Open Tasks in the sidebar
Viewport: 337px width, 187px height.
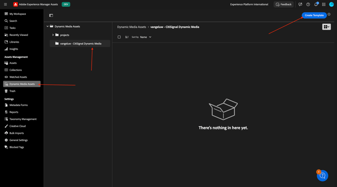(x=12, y=28)
